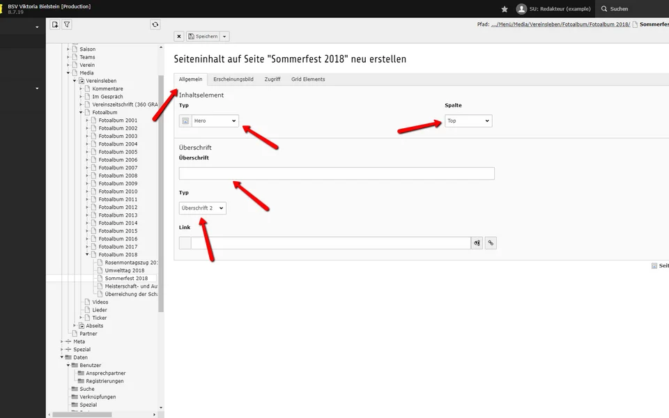
Task: Open the content Typ dropdown showing Hero
Action: point(215,121)
